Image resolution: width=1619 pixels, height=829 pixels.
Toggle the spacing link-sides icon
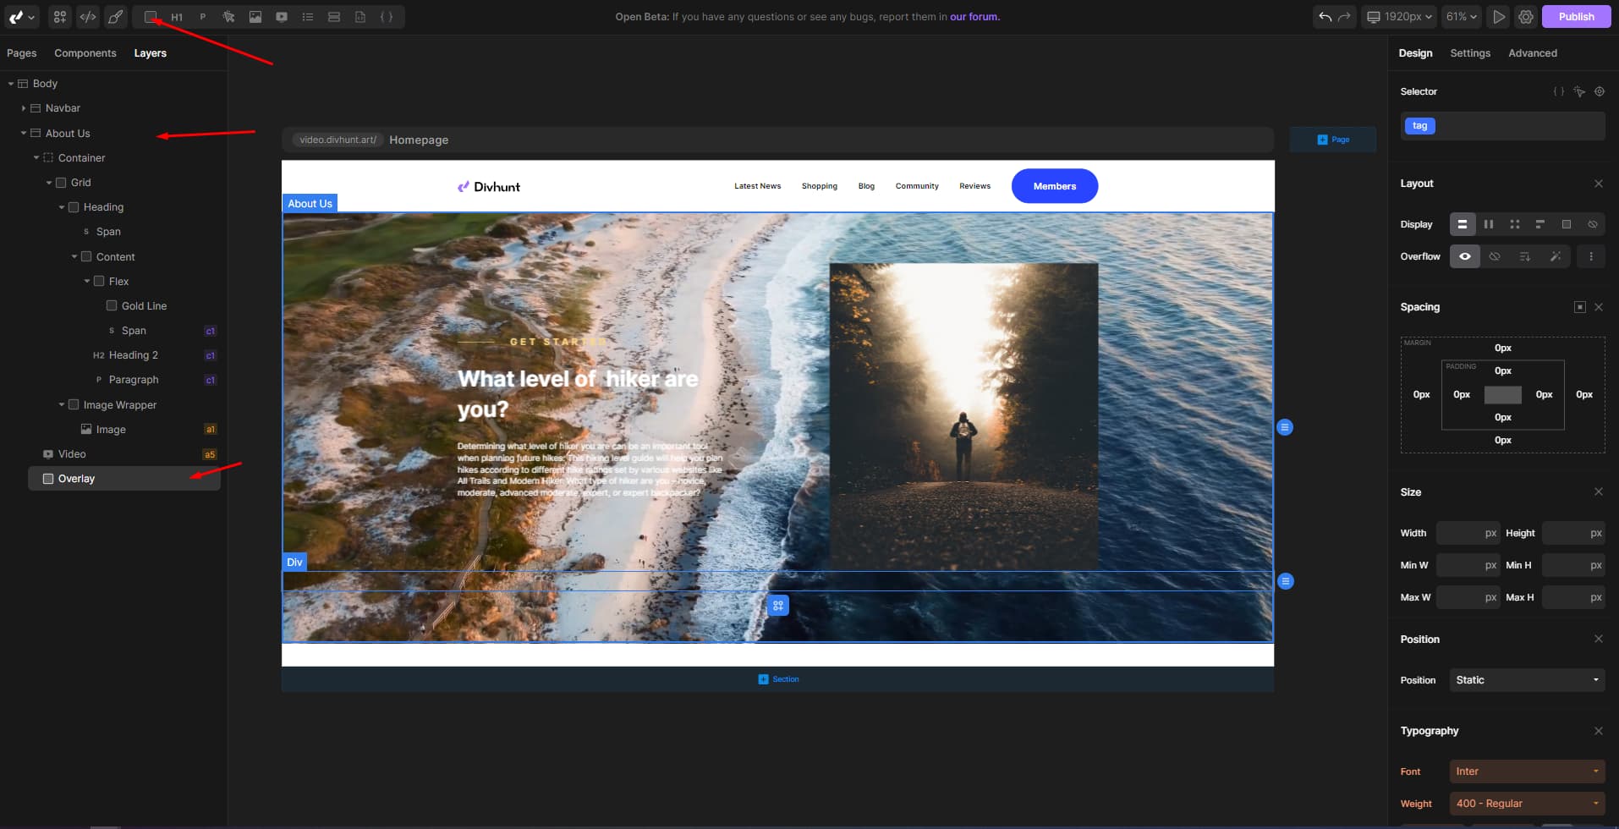coord(1579,307)
